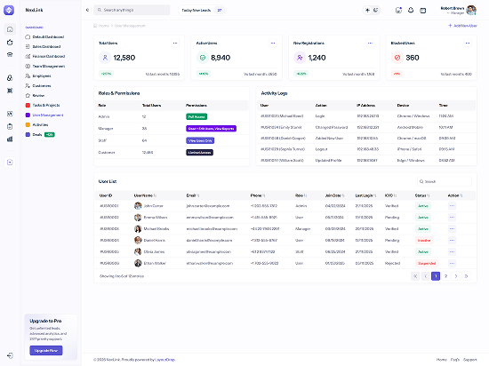This screenshot has width=489, height=366.
Task: Toggle dark mode moon icon in header
Action: (376, 11)
